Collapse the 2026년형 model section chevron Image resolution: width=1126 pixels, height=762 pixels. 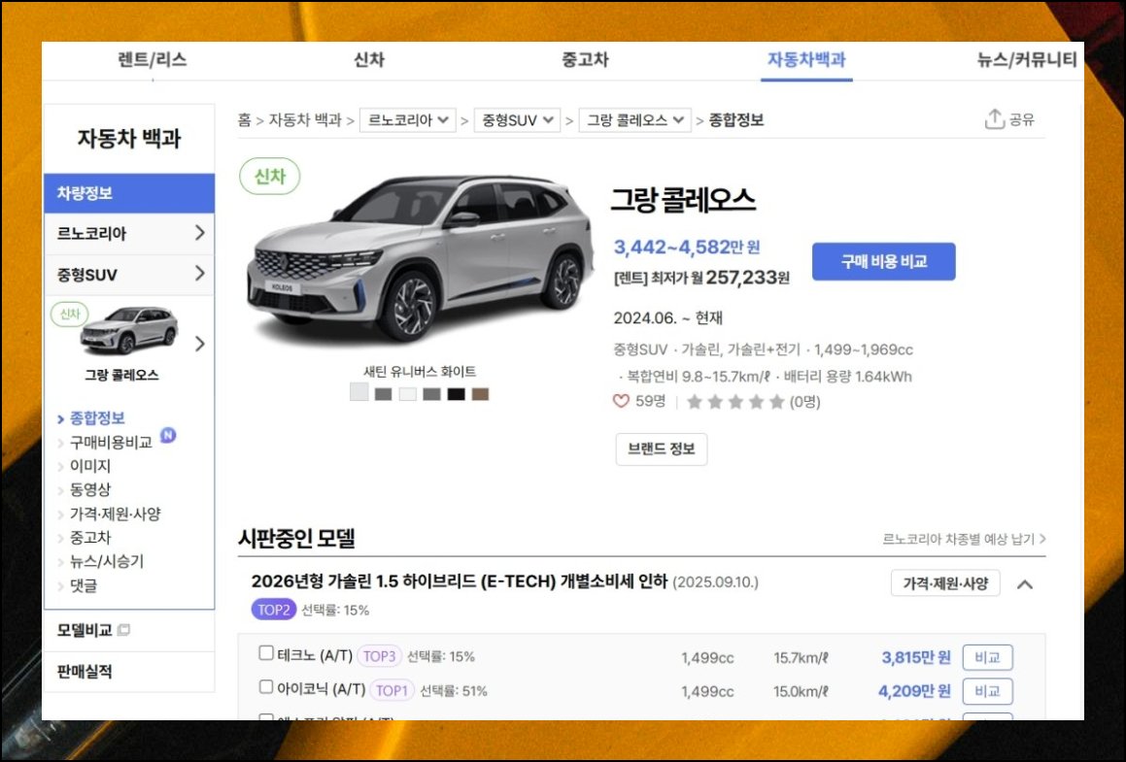[1025, 584]
